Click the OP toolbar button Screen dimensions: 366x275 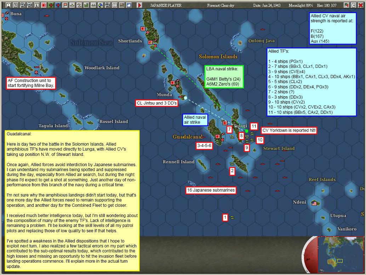115,5
